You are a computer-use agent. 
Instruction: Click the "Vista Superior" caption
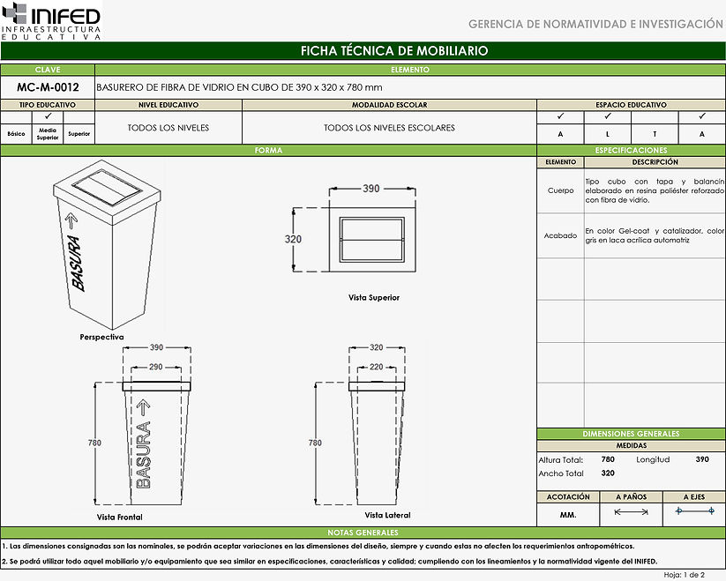click(374, 298)
